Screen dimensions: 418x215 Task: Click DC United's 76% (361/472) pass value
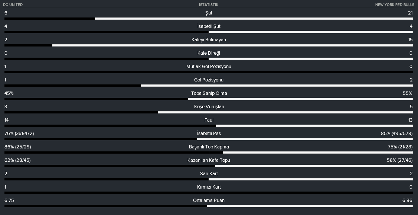(x=19, y=134)
